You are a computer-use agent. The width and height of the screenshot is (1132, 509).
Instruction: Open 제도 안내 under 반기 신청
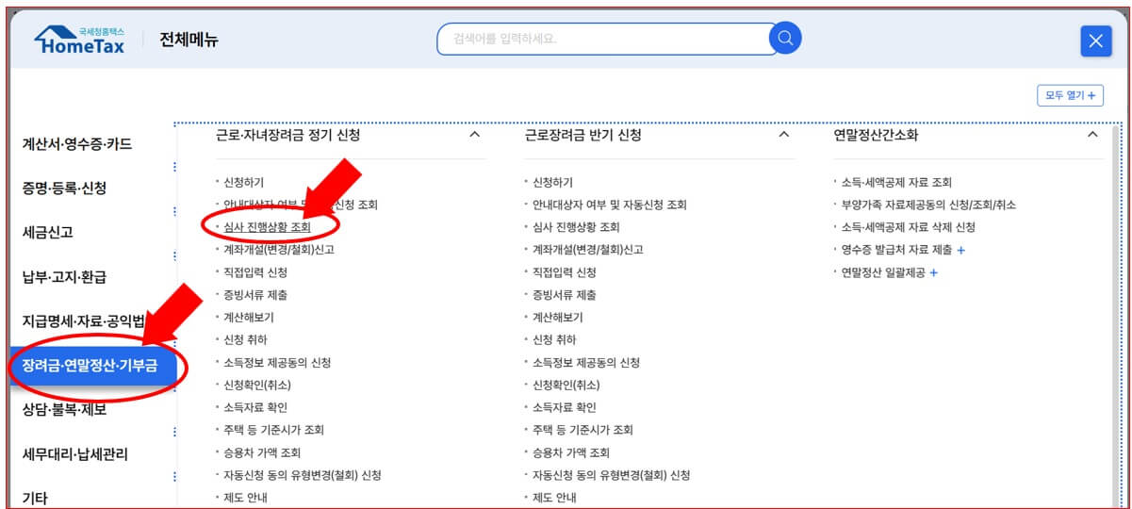point(554,498)
